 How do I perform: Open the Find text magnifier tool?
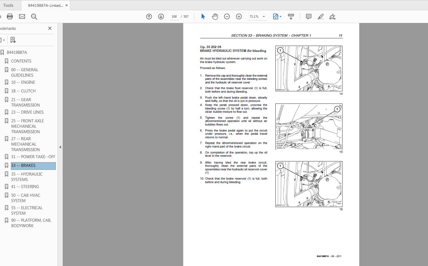[x=34, y=17]
